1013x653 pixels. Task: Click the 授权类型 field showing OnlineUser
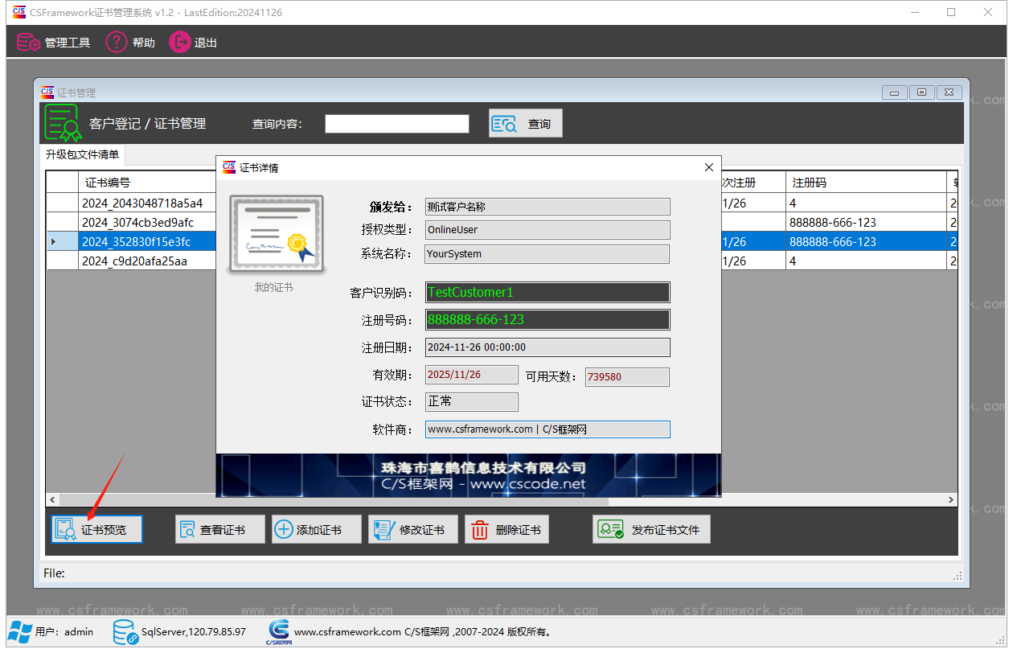[x=548, y=230]
